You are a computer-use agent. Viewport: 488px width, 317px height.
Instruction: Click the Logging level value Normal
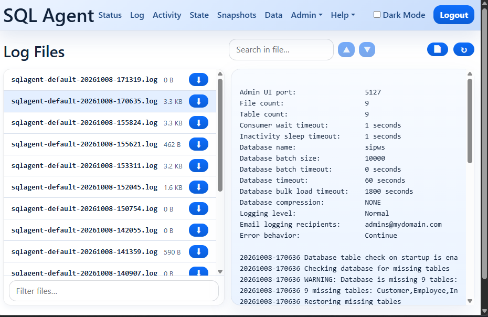[x=377, y=213]
